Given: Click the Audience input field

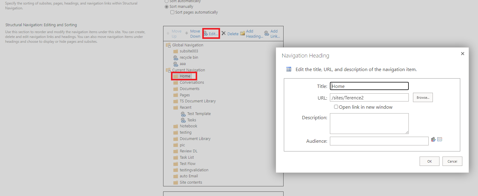Looking at the screenshot, I should coord(379,141).
